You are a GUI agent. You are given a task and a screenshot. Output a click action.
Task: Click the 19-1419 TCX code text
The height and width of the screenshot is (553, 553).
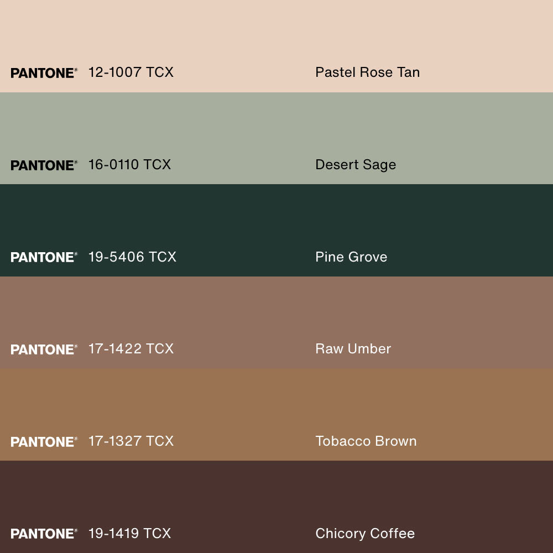[129, 533]
